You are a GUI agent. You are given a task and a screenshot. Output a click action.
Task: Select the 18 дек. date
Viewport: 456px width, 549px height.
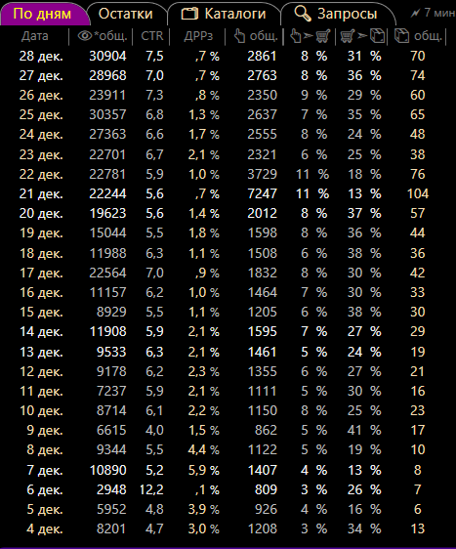(41, 253)
